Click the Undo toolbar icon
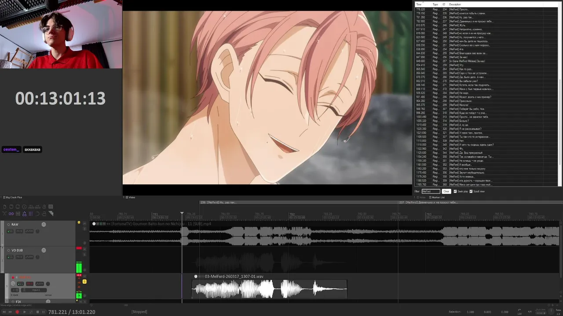This screenshot has width=563, height=316. click(31, 207)
